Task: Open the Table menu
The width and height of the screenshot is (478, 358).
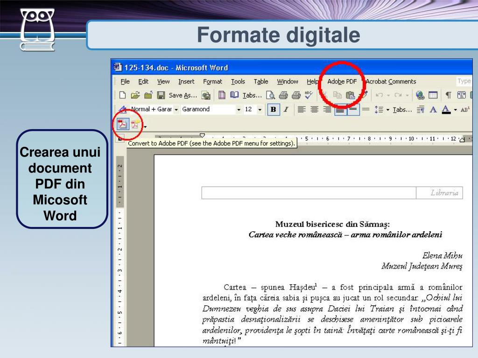Action: tap(261, 81)
